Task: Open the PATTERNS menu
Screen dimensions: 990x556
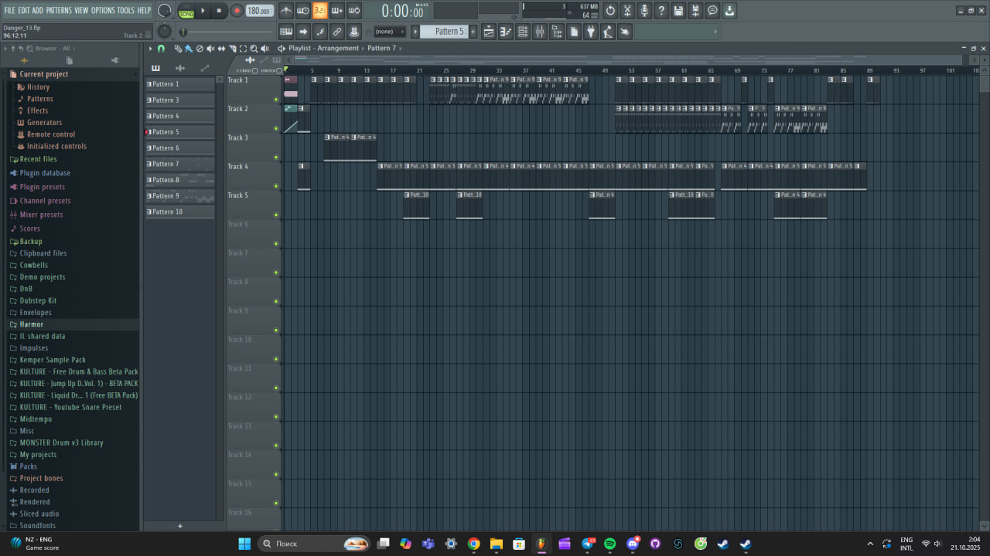Action: pyautogui.click(x=59, y=10)
